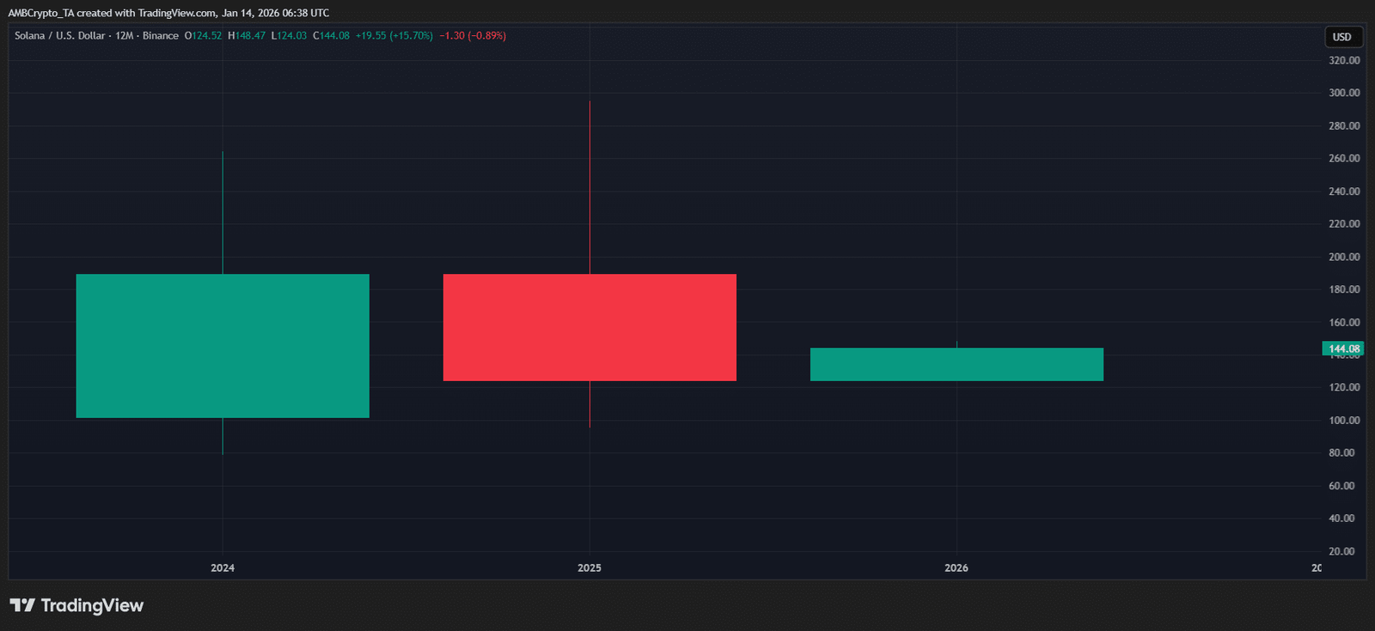Image resolution: width=1375 pixels, height=631 pixels.
Task: Select the green 2026 candle body
Action: (956, 364)
